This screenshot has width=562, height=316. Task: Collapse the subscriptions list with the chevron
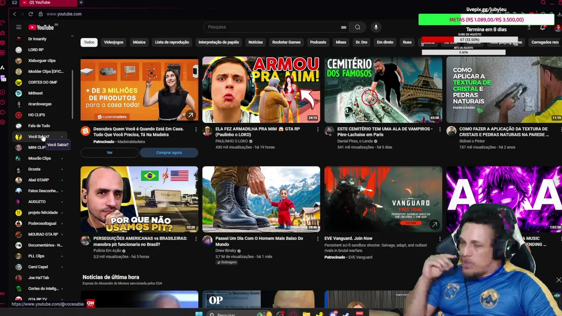coord(72,36)
